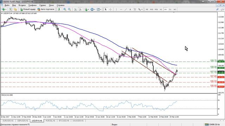Open the new chart dropdown arrow
Viewport: 225px width, 126px height.
pyautogui.click(x=6, y=9)
